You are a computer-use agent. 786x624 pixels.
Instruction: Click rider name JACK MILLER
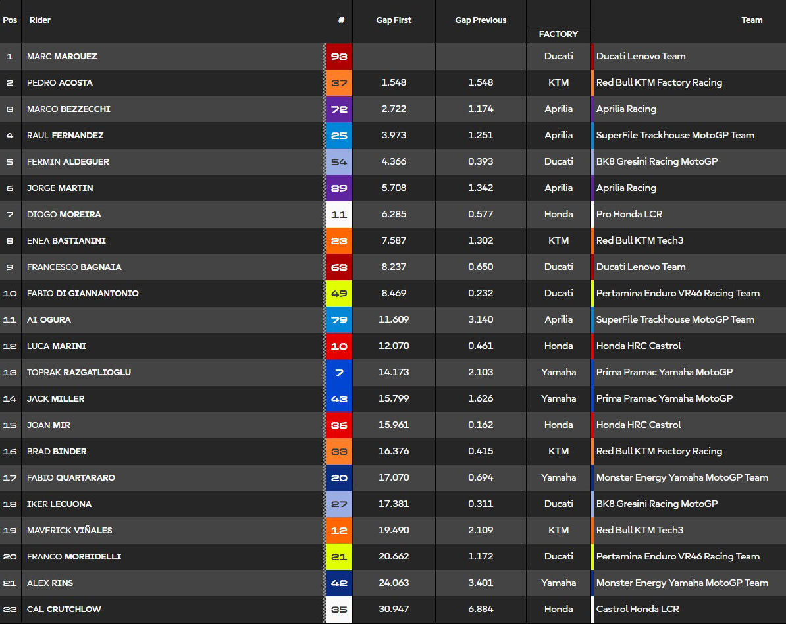pyautogui.click(x=56, y=398)
